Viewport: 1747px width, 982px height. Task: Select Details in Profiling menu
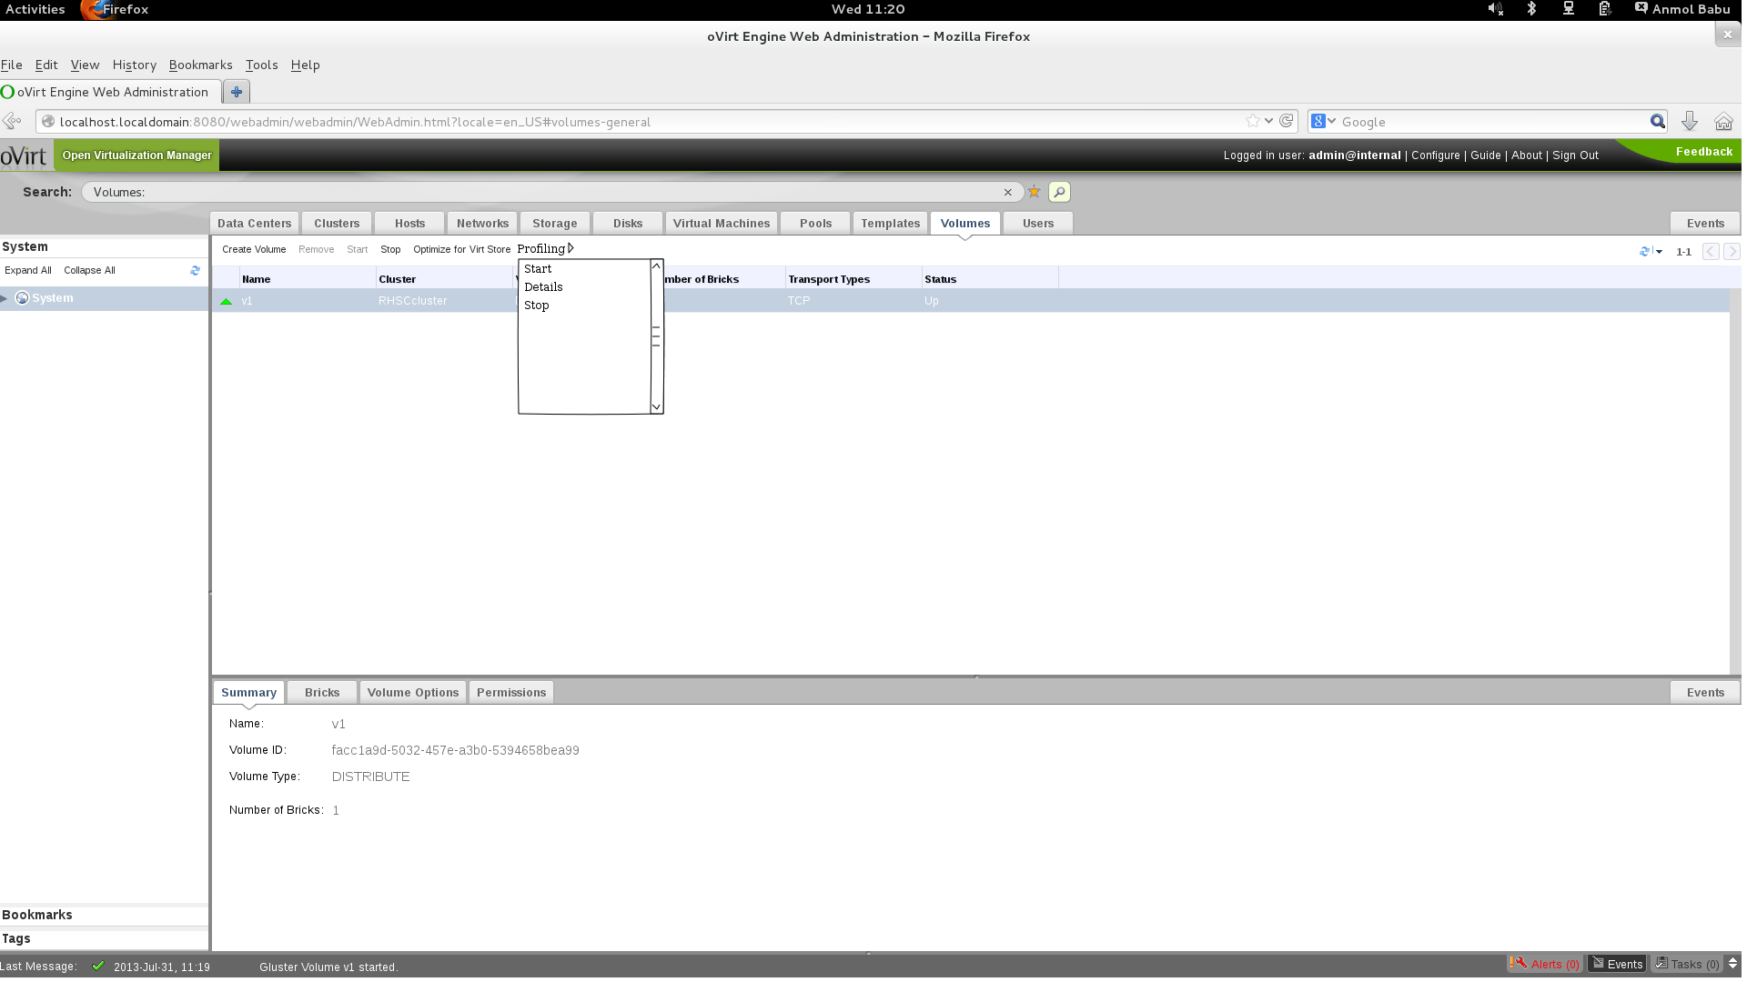click(x=543, y=286)
